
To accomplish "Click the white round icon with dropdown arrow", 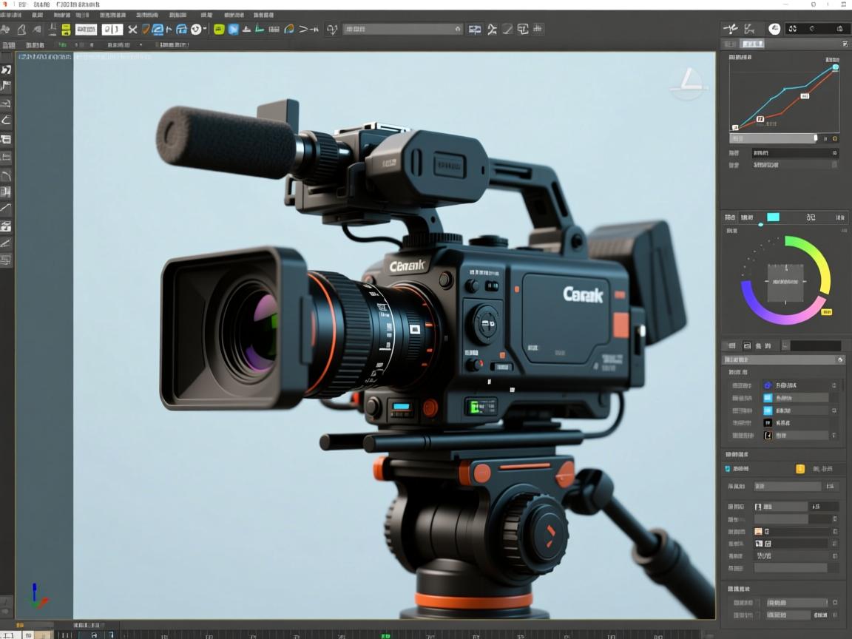I will tap(197, 30).
